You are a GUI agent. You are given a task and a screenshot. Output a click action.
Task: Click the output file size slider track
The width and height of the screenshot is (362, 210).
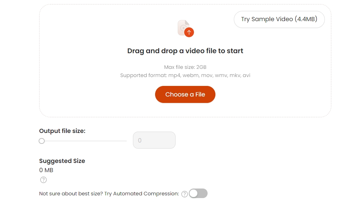pyautogui.click(x=83, y=141)
